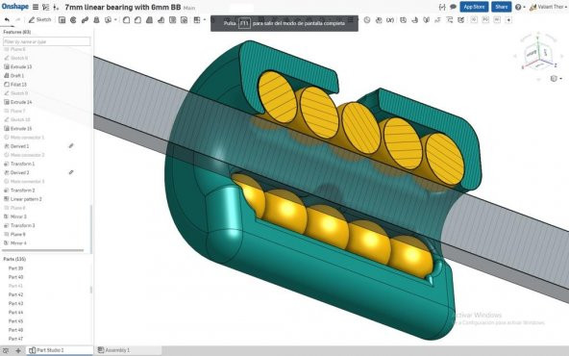Screen dimensions: 569x356
Task: Click the Fillet tool icon
Action: [126, 20]
